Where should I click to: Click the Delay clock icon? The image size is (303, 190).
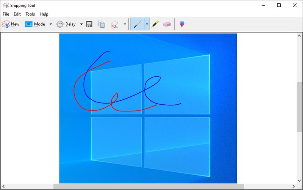60,24
